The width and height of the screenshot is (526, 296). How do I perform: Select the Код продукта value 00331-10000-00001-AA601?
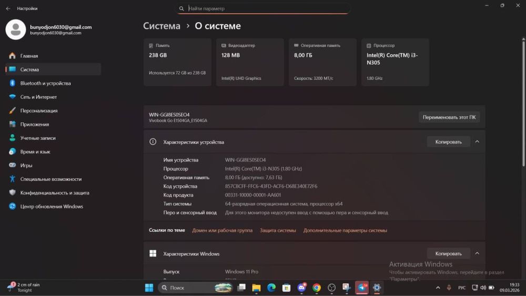253,195
